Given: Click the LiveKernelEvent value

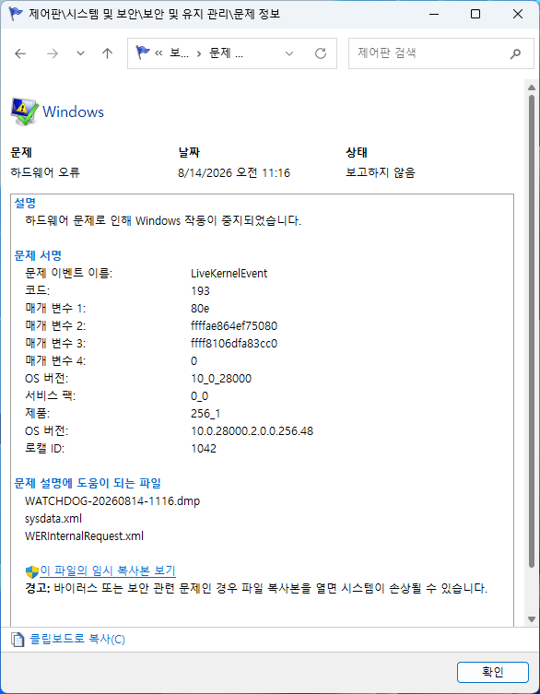Looking at the screenshot, I should tap(229, 274).
